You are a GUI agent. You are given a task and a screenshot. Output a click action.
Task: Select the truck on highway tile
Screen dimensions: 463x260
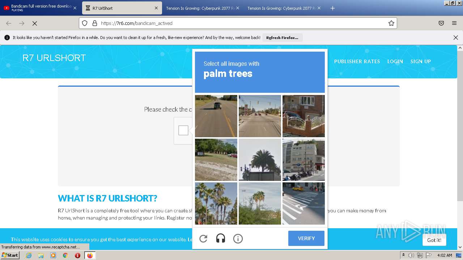[x=216, y=116]
